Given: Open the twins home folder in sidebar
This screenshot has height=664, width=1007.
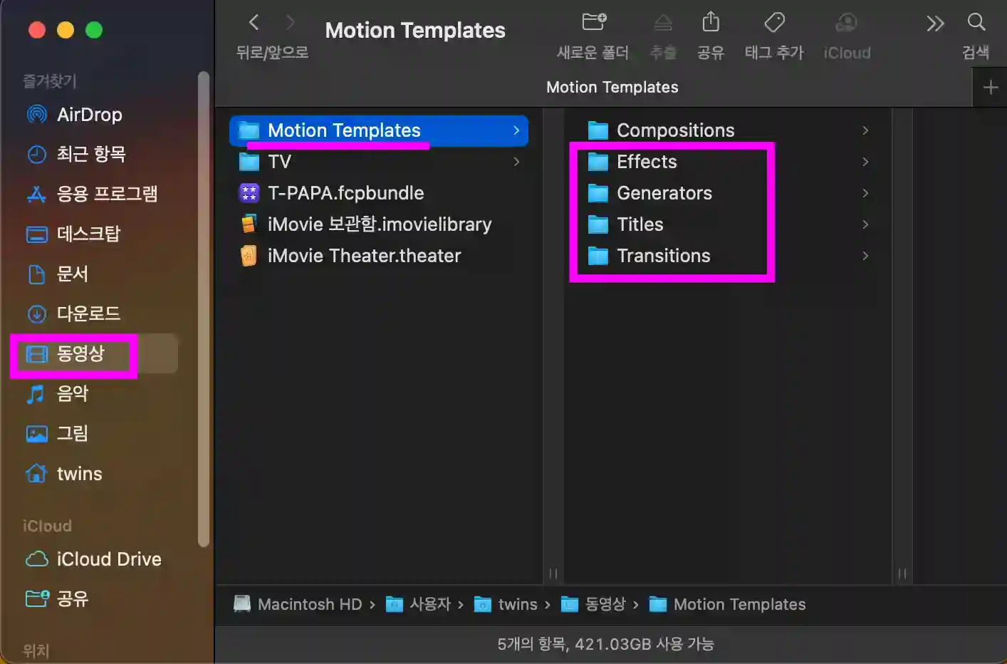Looking at the screenshot, I should (79, 473).
